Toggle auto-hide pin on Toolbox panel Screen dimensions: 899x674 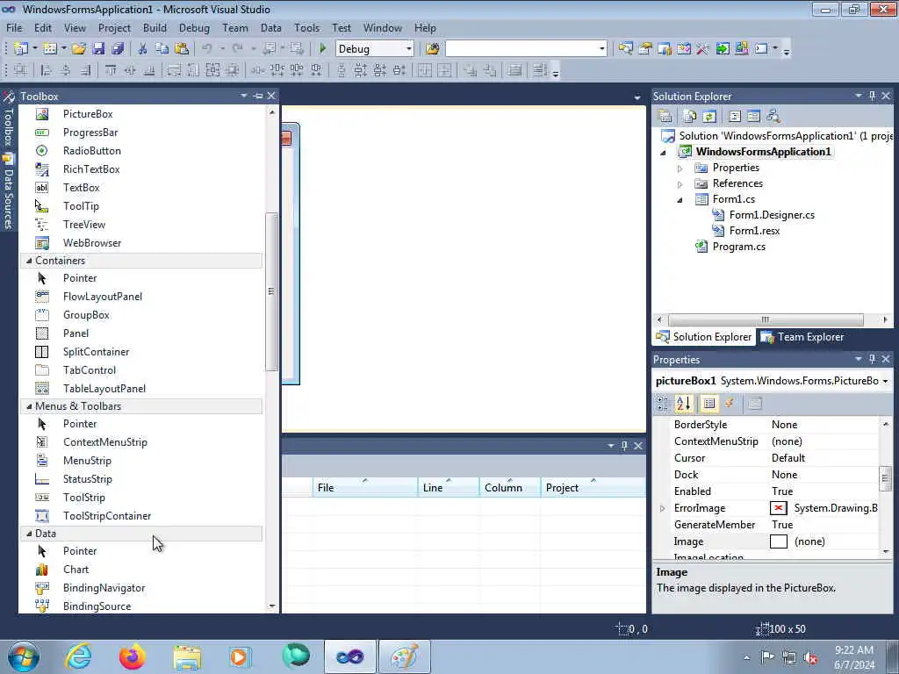[x=258, y=96]
